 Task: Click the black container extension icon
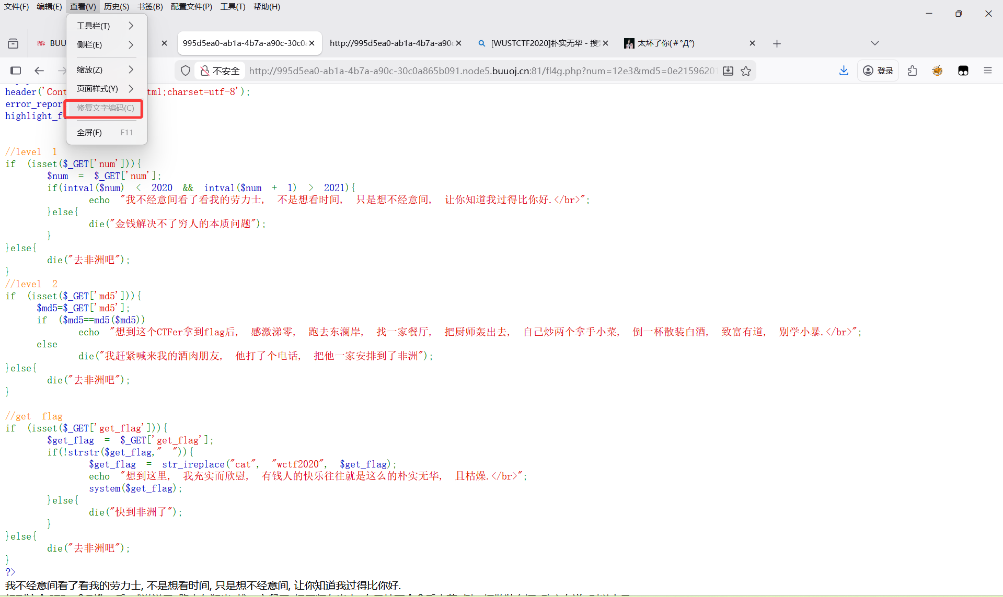pyautogui.click(x=963, y=70)
